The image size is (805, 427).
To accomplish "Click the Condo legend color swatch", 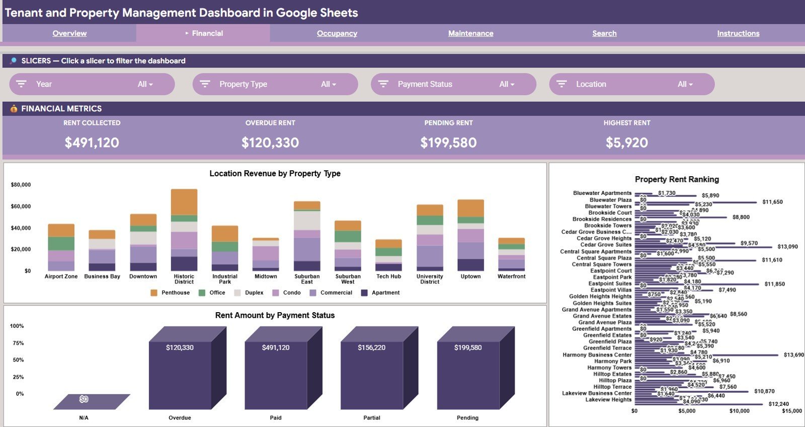I will [275, 293].
